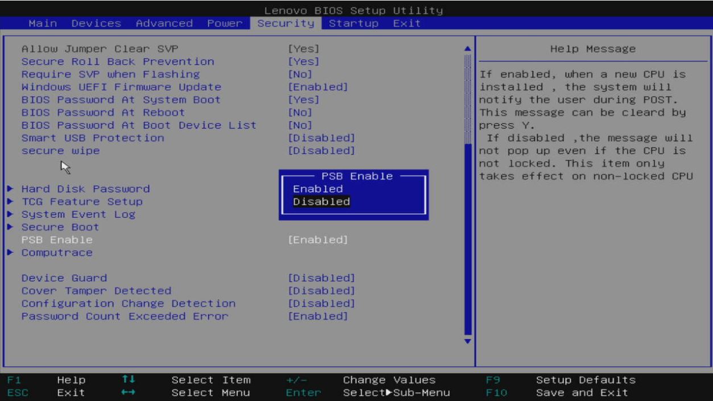
Task: Click the F10 Save and Exit hint
Action: (x=582, y=392)
